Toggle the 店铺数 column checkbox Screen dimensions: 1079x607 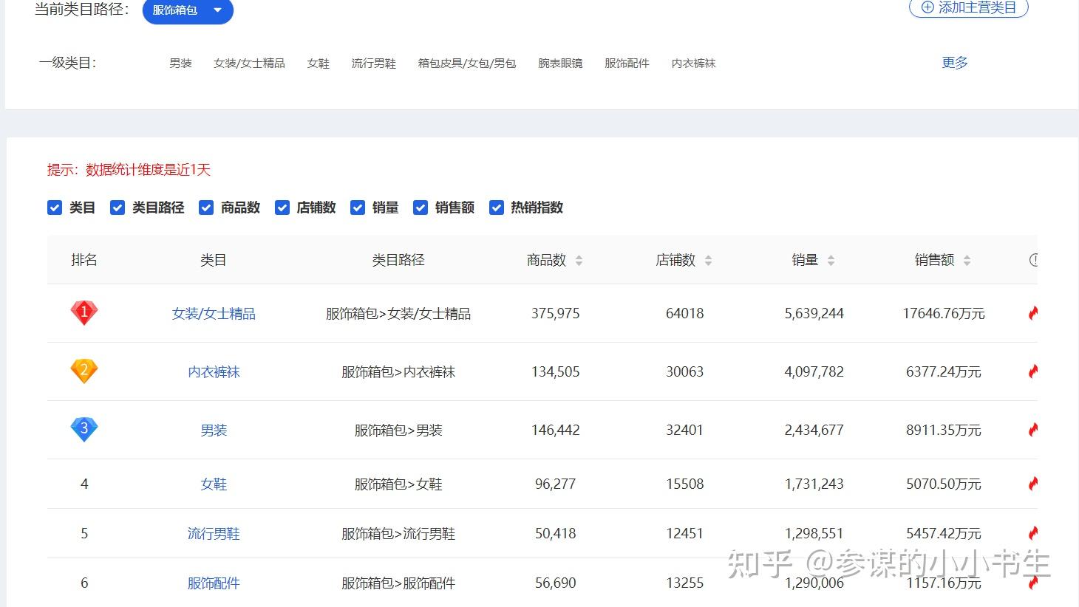282,208
